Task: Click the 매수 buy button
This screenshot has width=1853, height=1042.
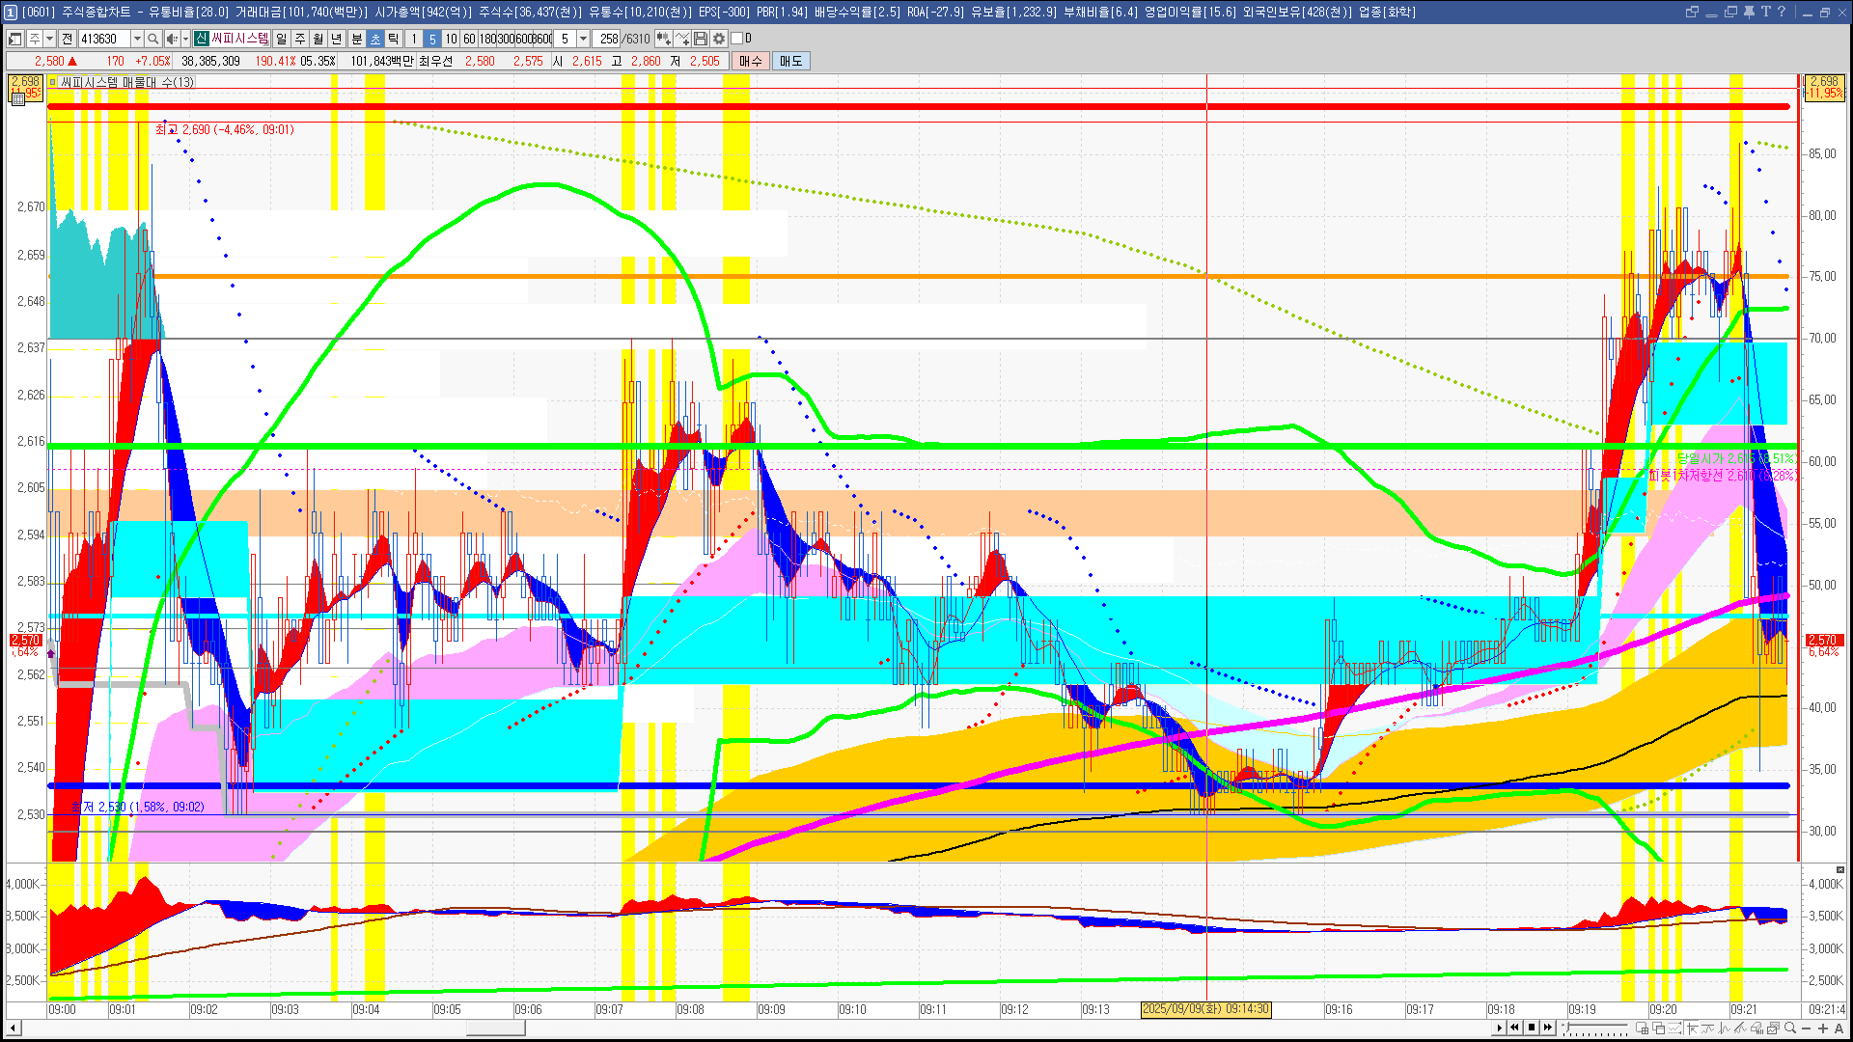Action: 751,61
